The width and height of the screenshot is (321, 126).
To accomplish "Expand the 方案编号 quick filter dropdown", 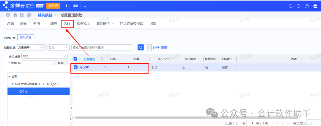I will 42,47.
